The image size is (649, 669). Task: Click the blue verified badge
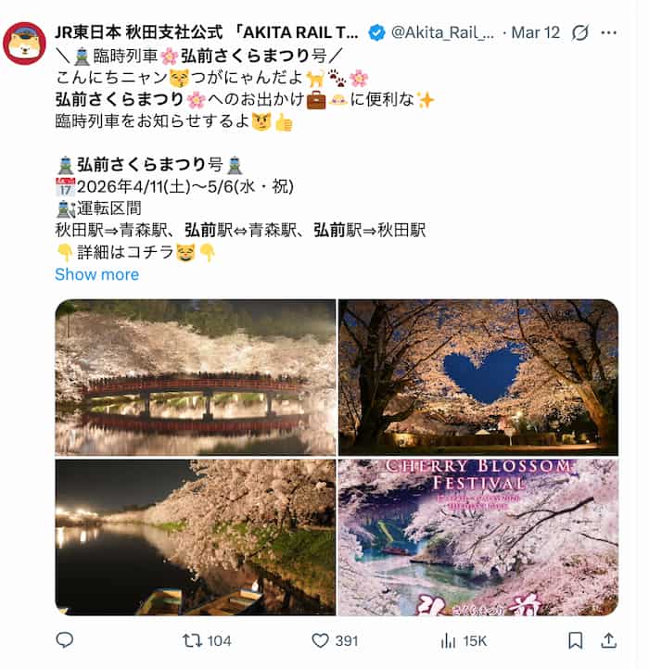(376, 32)
